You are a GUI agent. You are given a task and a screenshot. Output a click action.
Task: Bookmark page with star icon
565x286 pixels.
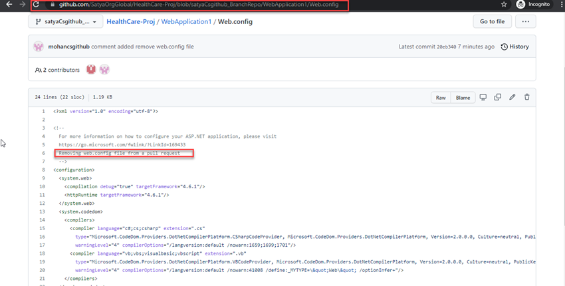pos(504,5)
